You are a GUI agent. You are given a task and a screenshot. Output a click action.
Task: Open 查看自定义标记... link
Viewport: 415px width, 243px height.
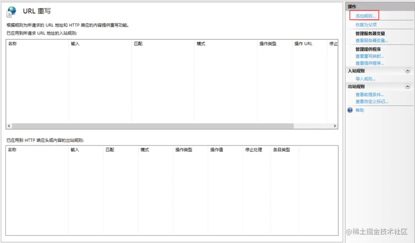(372, 101)
